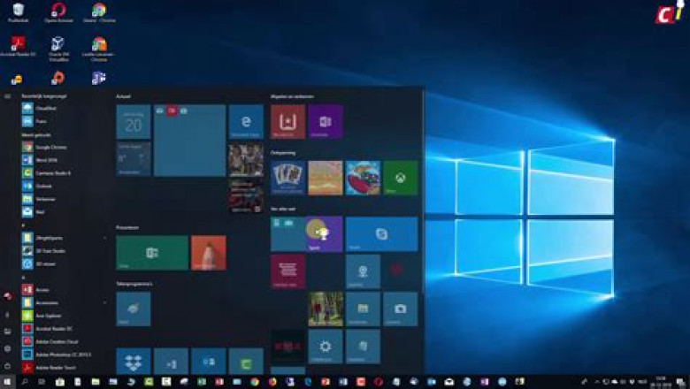The image size is (690, 389).
Task: Click the Presenteren tile group header
Action: [127, 227]
